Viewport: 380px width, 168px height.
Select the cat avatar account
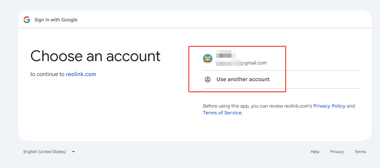[208, 59]
